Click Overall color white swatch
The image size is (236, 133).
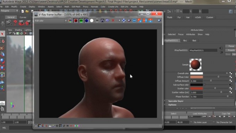point(196,73)
